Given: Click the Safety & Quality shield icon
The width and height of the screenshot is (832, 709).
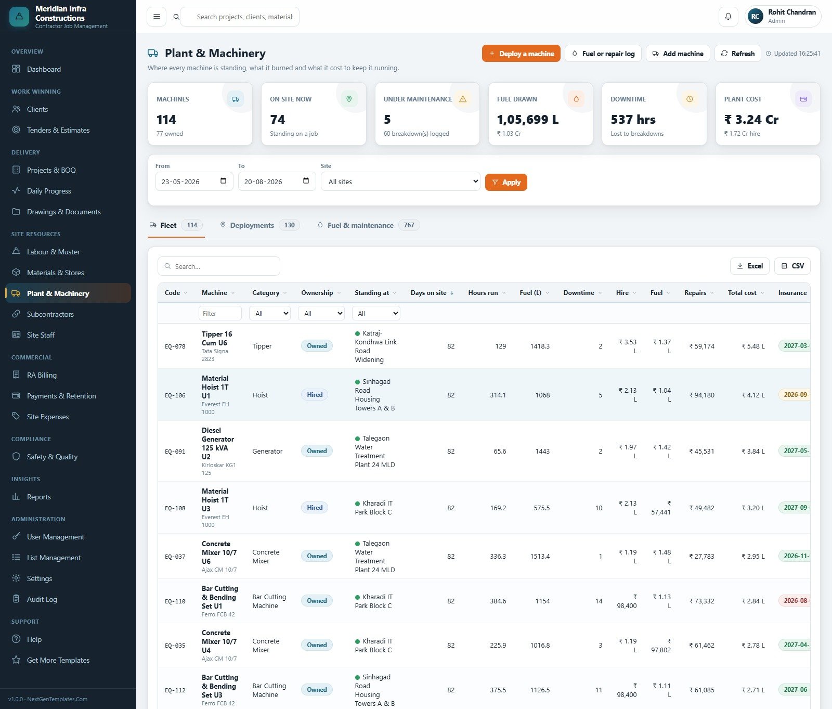Looking at the screenshot, I should pos(16,456).
